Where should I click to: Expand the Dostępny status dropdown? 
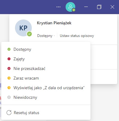[46, 36]
